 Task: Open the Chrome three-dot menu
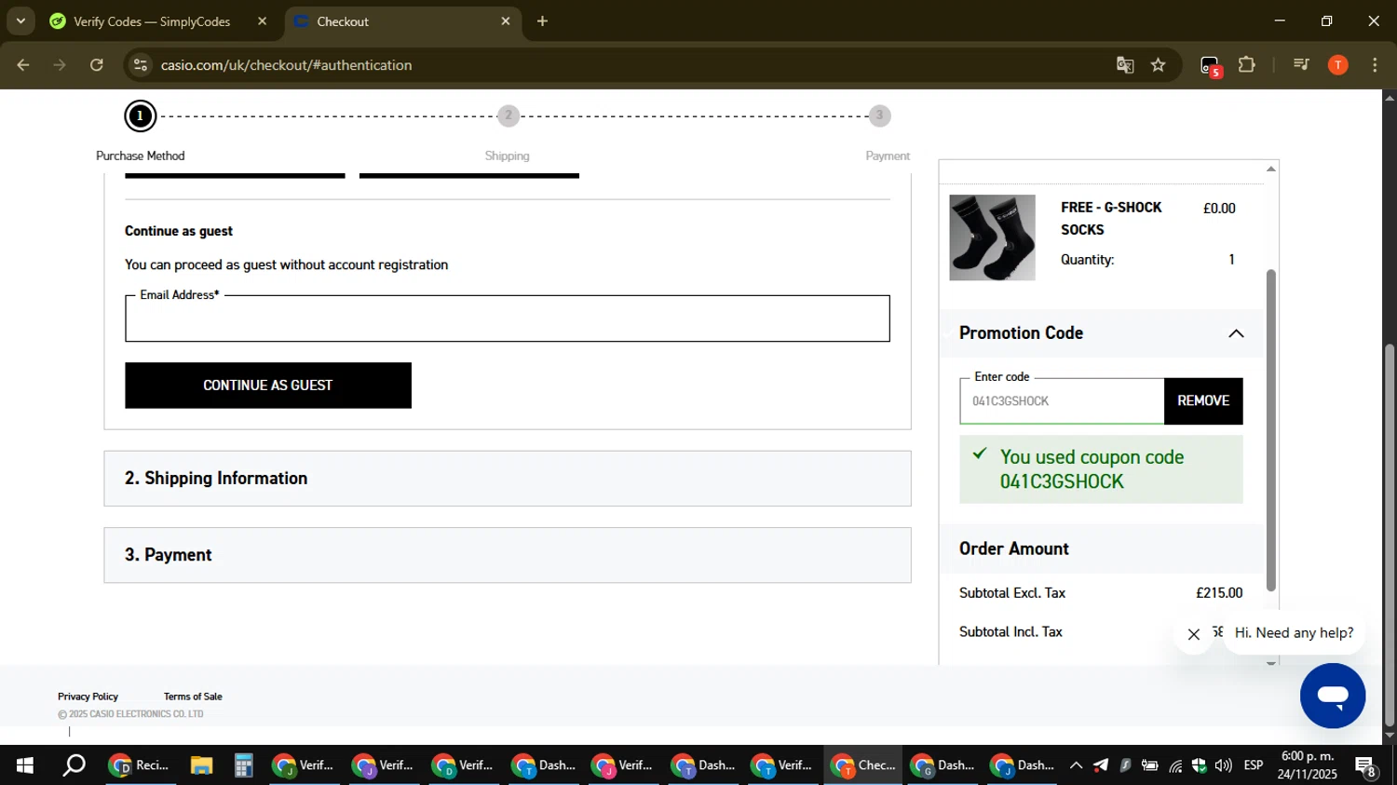pos(1375,65)
